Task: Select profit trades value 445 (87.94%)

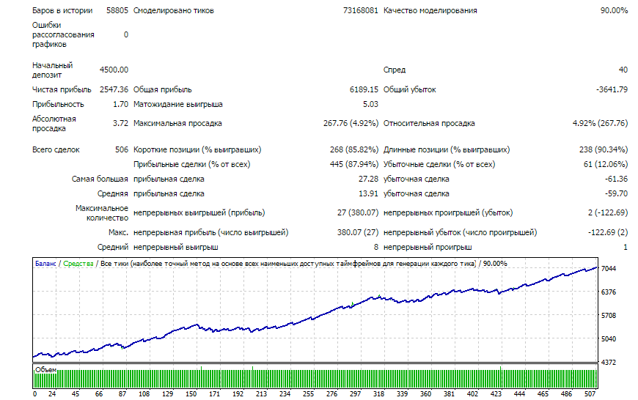Action: (x=354, y=164)
